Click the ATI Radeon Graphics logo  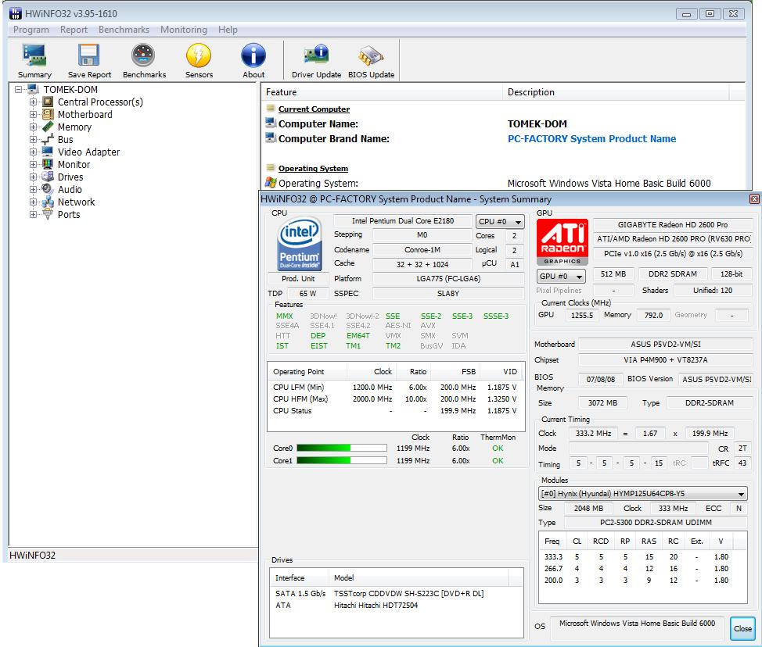click(x=563, y=241)
